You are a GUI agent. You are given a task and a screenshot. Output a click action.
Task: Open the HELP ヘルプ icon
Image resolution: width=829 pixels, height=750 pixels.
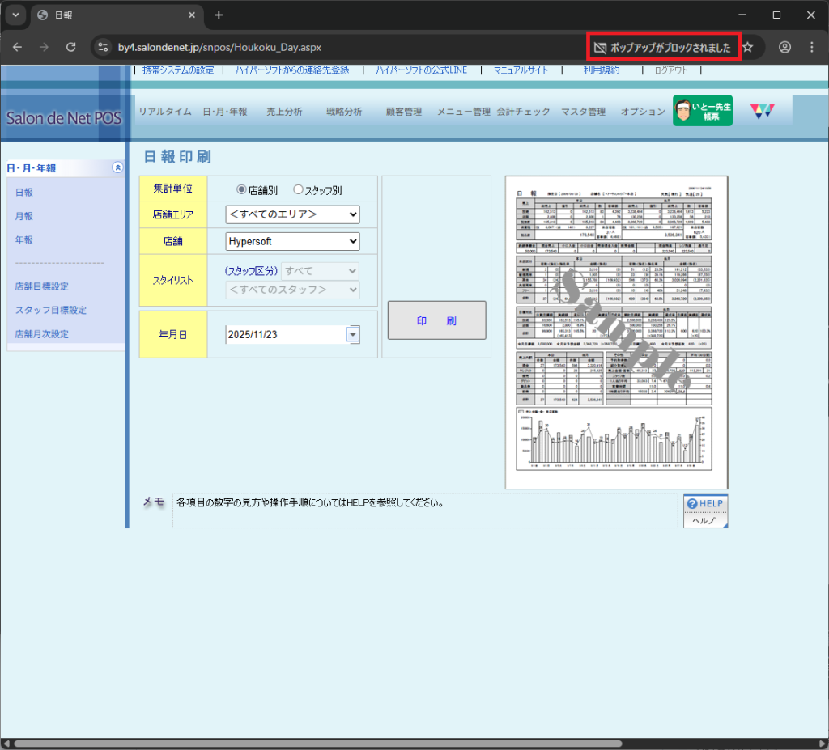point(704,511)
